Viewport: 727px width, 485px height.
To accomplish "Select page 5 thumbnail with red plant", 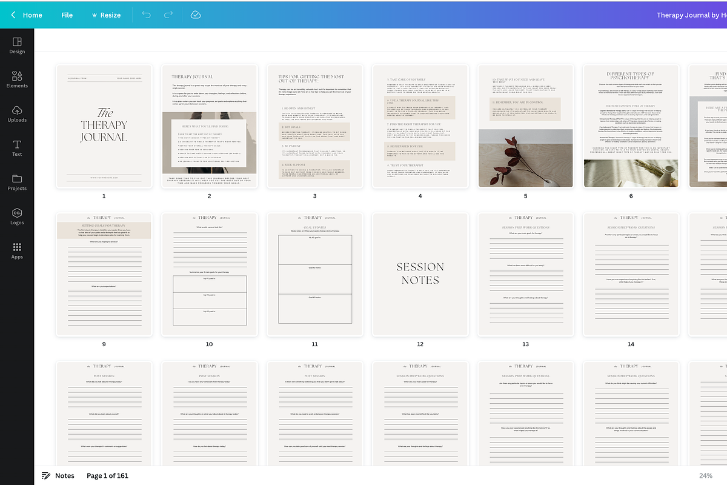I will tap(525, 127).
